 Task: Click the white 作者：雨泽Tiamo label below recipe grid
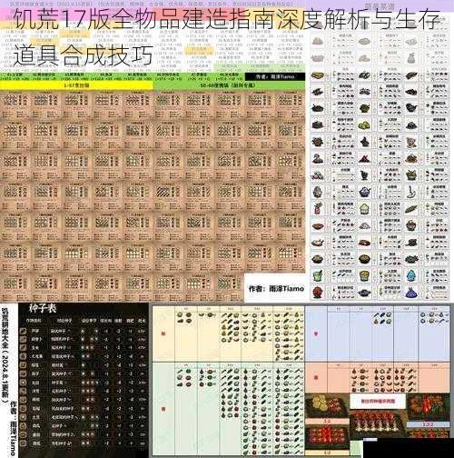click(276, 289)
